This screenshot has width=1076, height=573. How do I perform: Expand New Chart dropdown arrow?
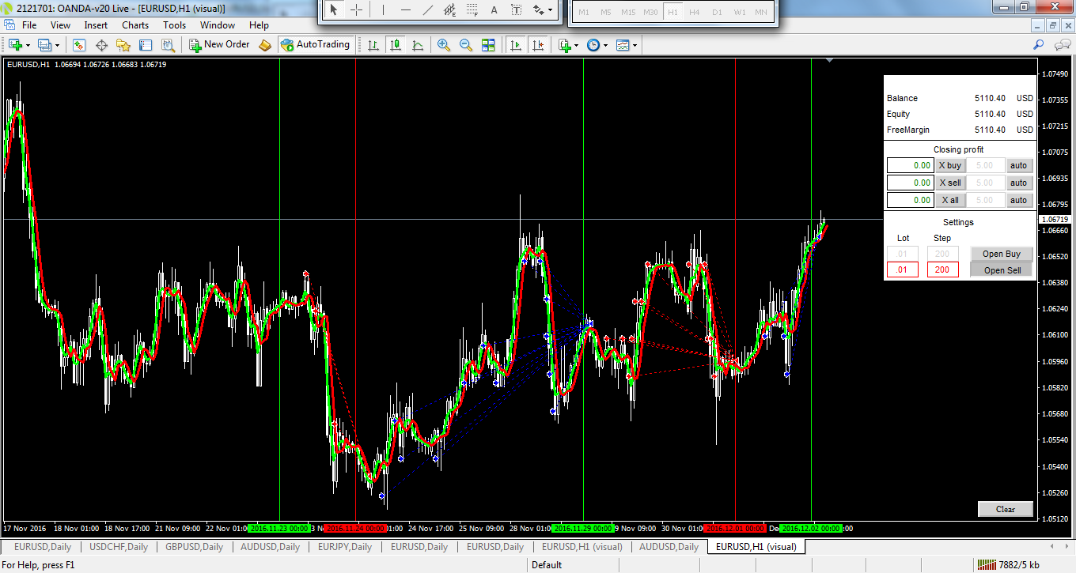(x=27, y=45)
